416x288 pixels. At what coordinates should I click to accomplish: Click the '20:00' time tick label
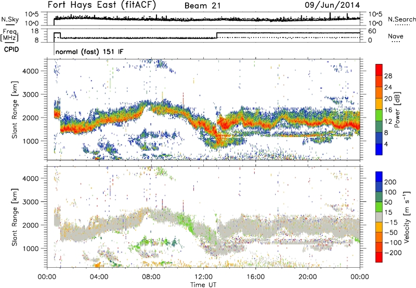(x=308, y=277)
